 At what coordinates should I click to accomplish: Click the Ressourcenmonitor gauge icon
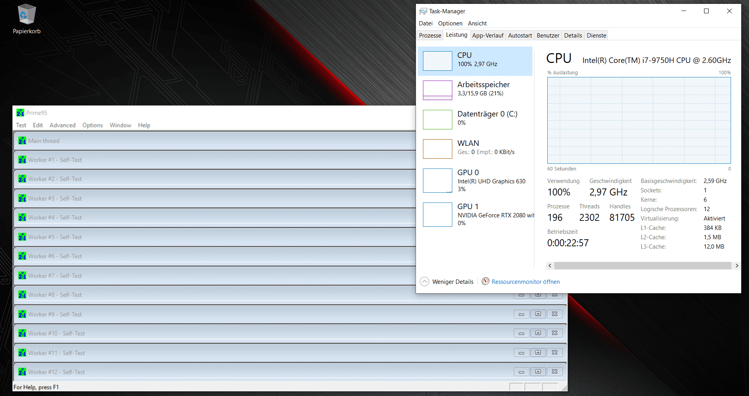[485, 281]
